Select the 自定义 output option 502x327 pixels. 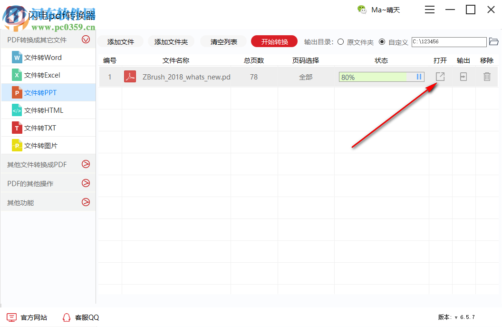tap(382, 42)
